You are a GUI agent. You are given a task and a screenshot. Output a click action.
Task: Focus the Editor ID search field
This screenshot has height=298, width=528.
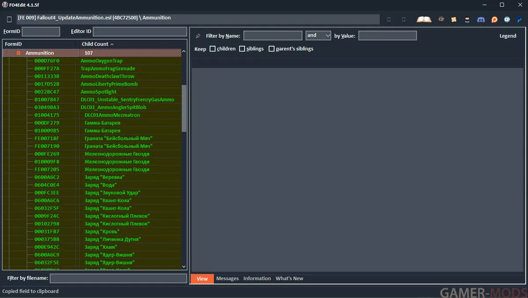[x=140, y=32]
